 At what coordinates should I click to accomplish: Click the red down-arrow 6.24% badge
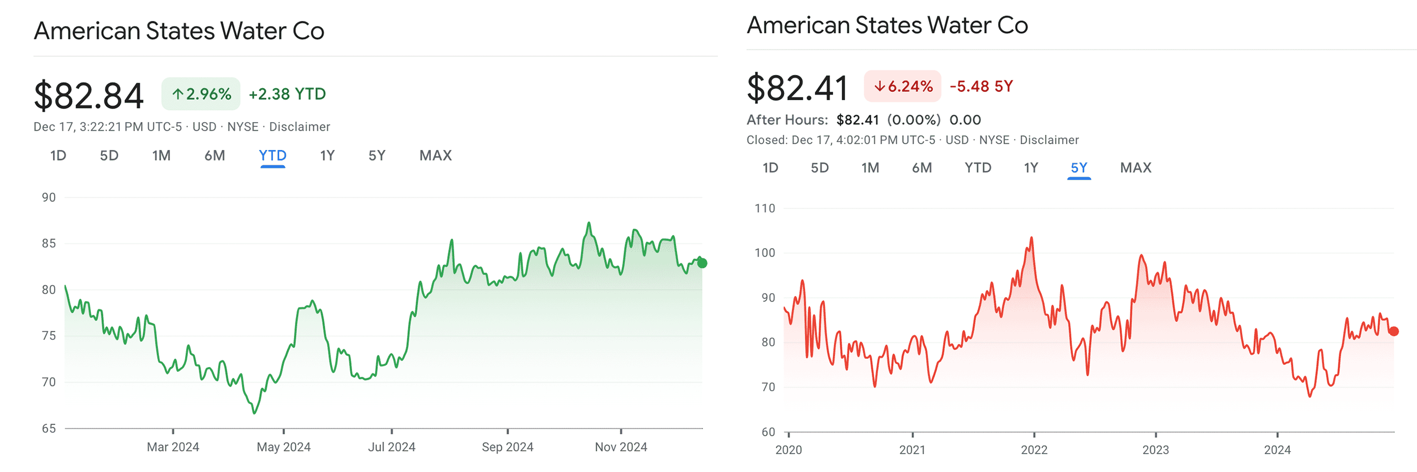902,86
